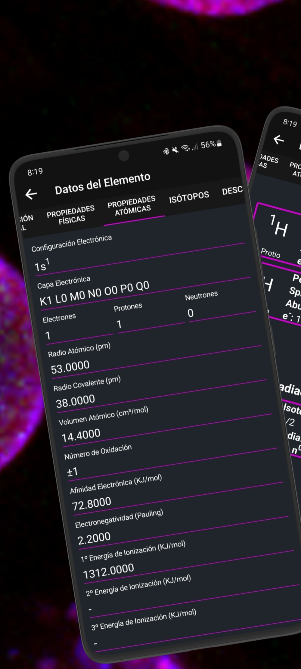The width and height of the screenshot is (301, 669).
Task: Tap the Electronegatividad value 2.2000
Action: [94, 538]
